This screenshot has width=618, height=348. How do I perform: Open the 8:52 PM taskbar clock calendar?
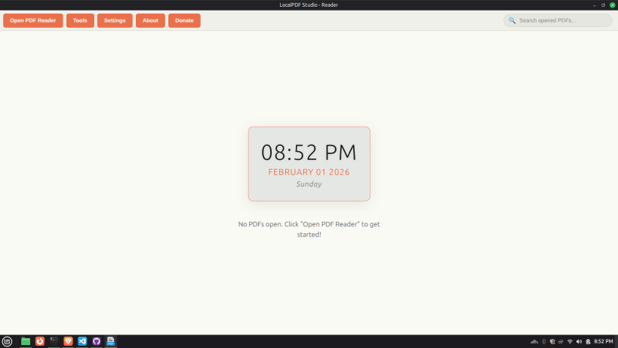pos(604,341)
